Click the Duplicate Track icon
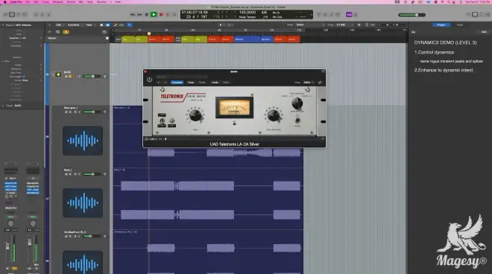The image size is (492, 274). coord(57,32)
